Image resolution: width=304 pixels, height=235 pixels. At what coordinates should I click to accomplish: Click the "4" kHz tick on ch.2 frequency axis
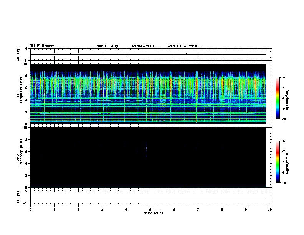pyautogui.click(x=26, y=164)
